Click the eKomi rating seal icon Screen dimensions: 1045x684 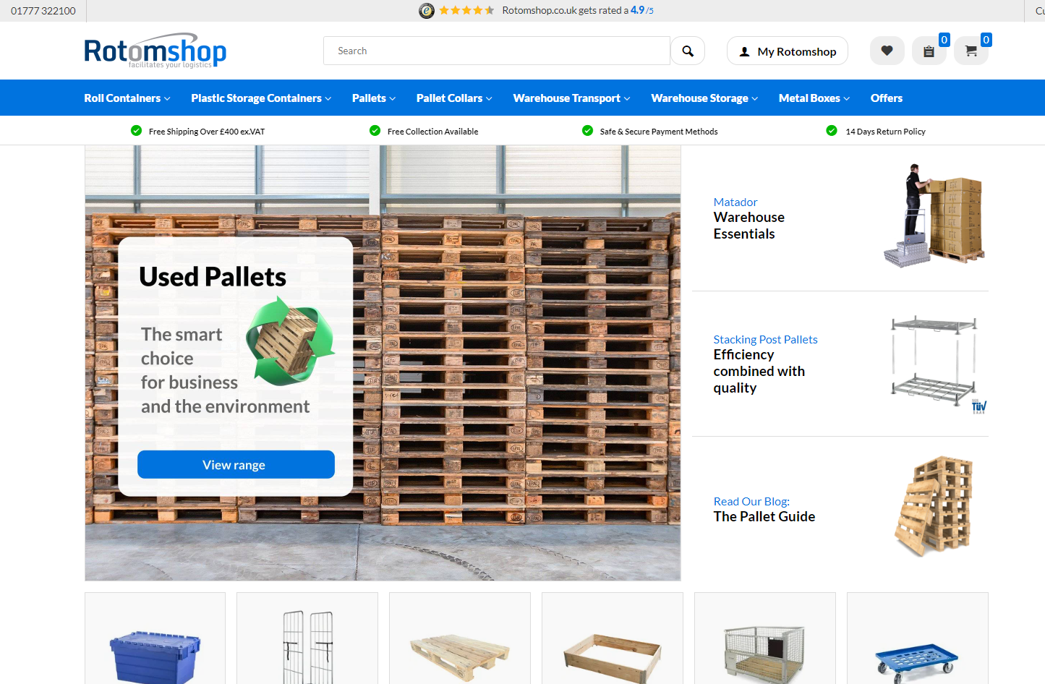[427, 10]
